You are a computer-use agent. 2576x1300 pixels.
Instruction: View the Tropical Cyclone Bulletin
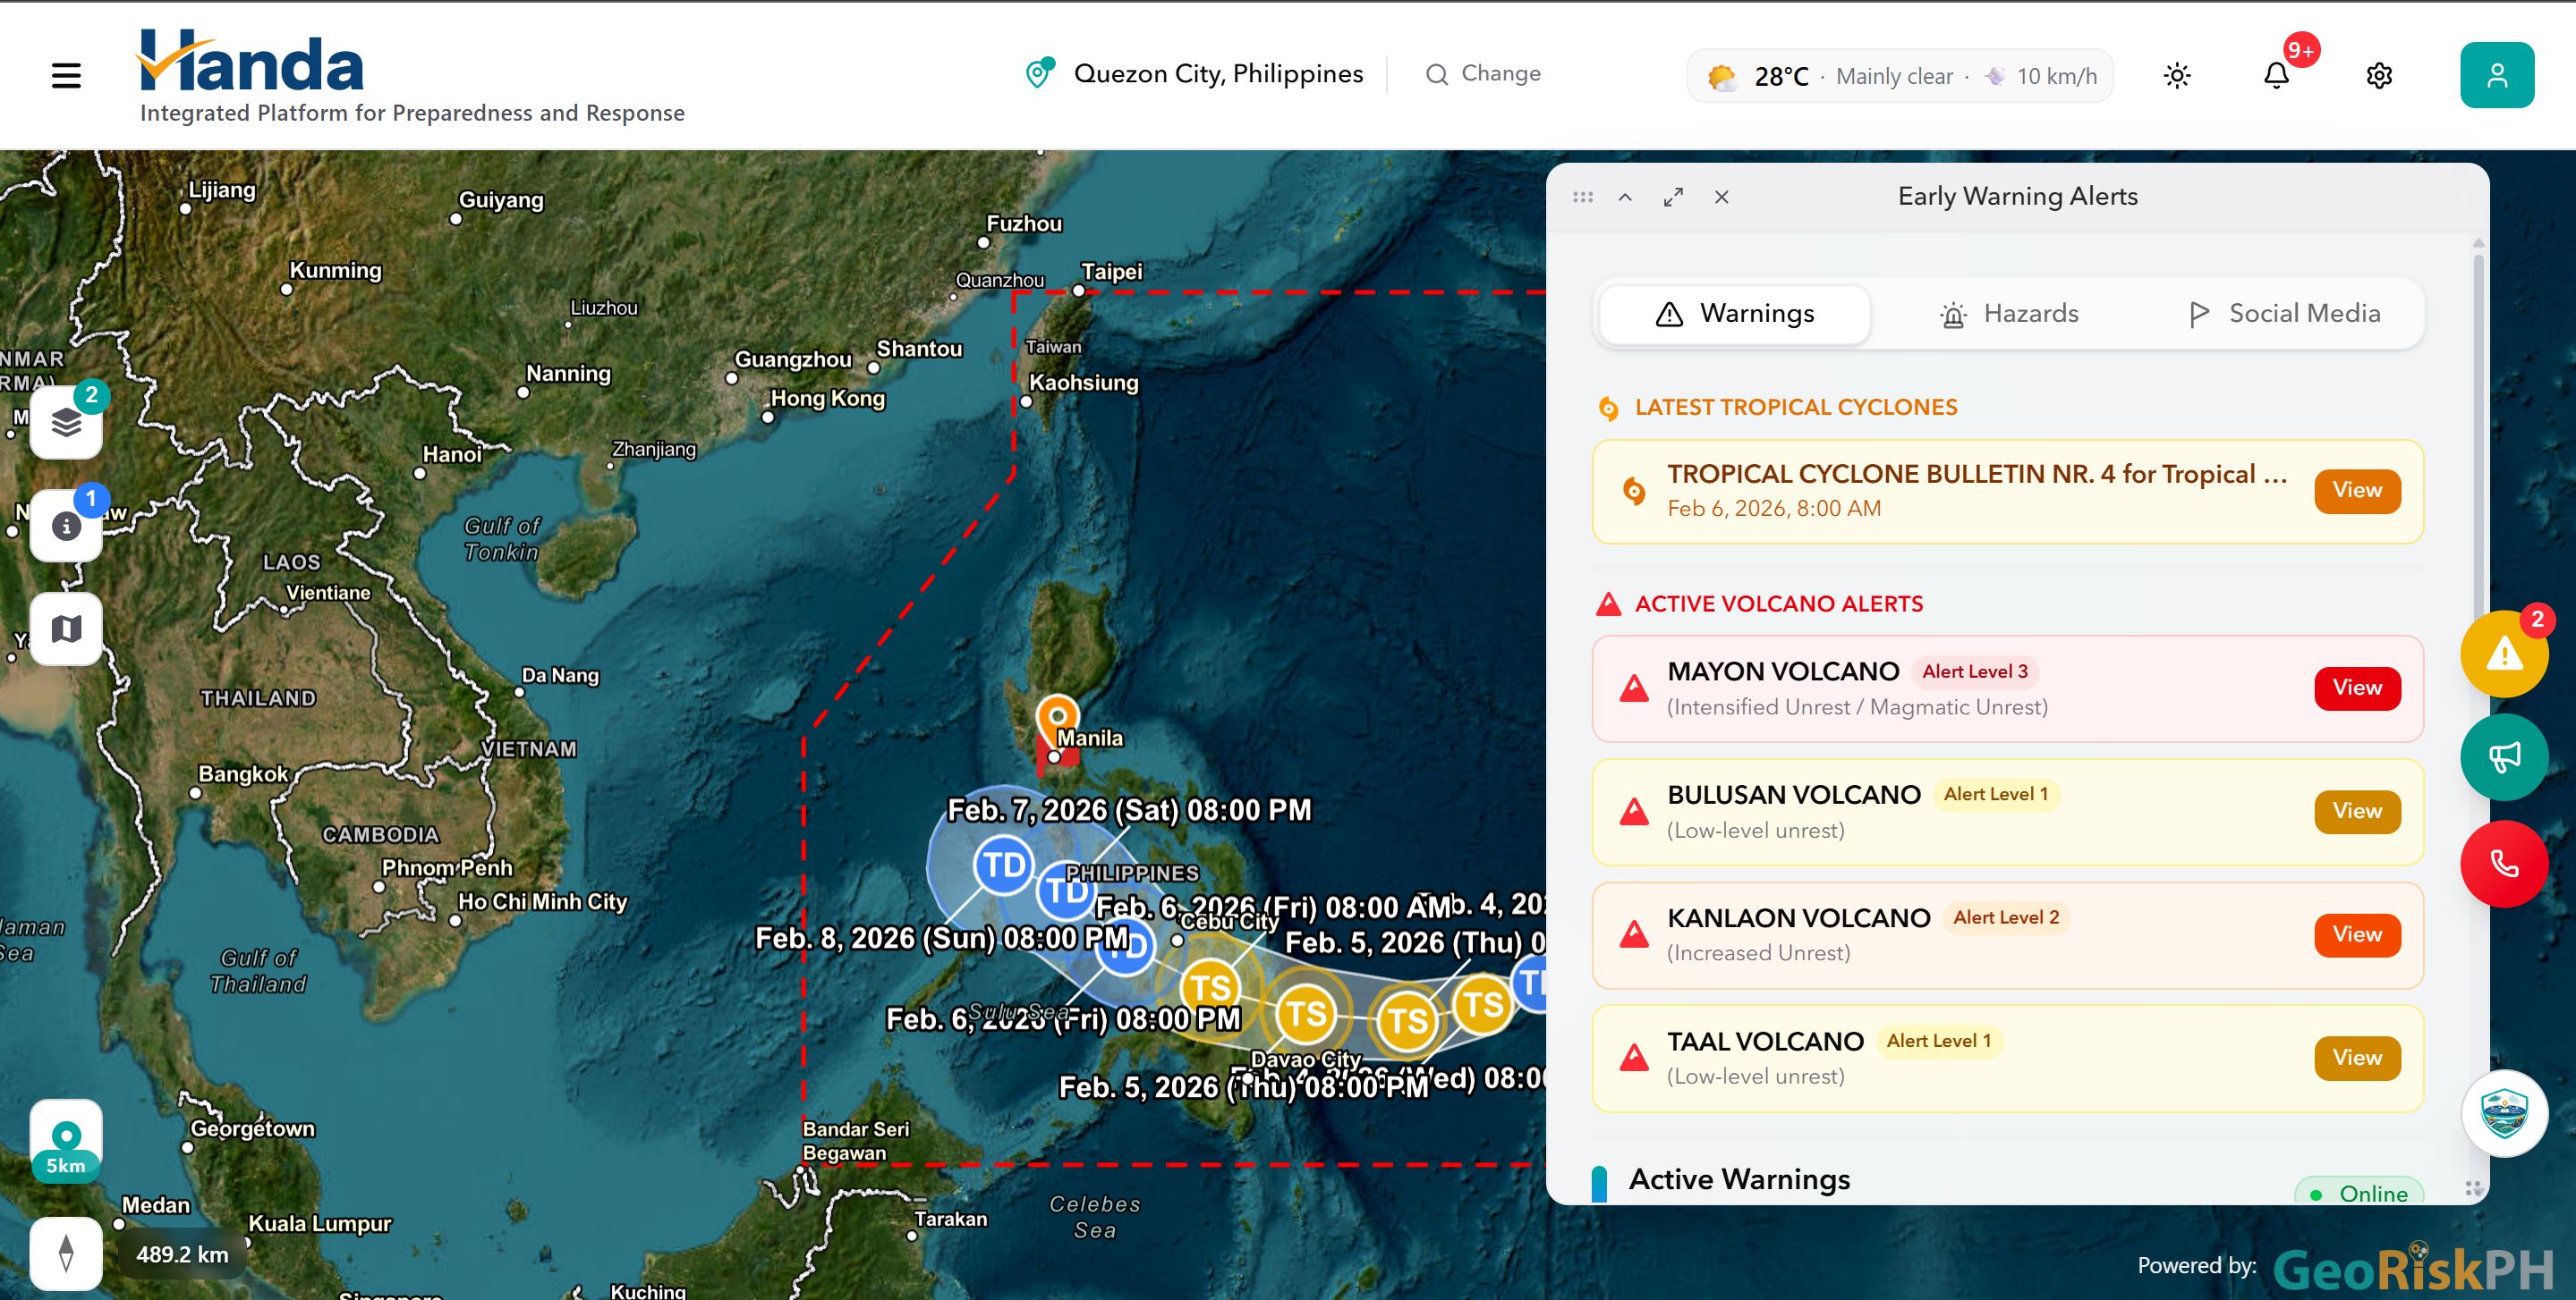2356,491
